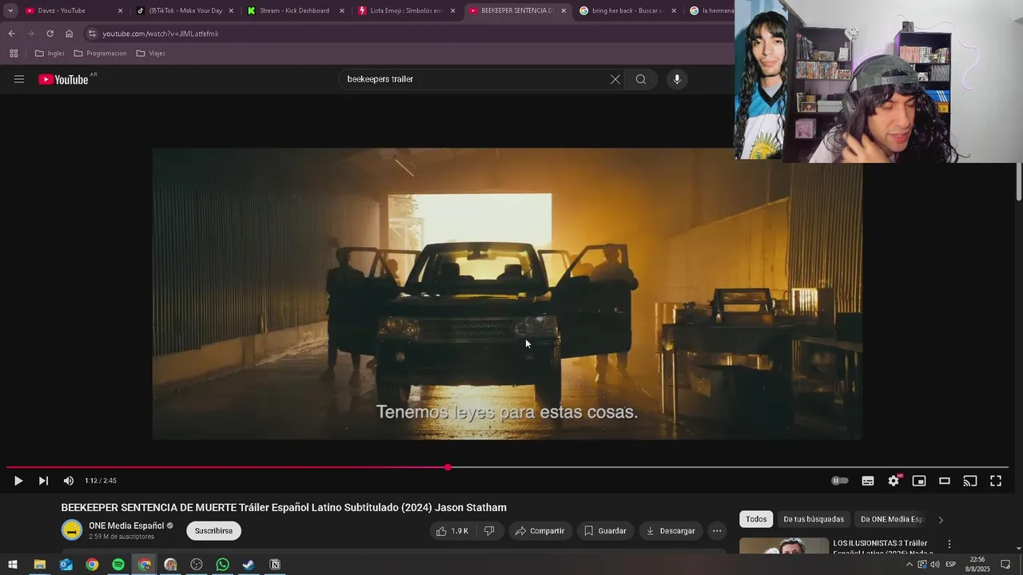
Task: Select the Todos filter chip
Action: click(x=756, y=519)
